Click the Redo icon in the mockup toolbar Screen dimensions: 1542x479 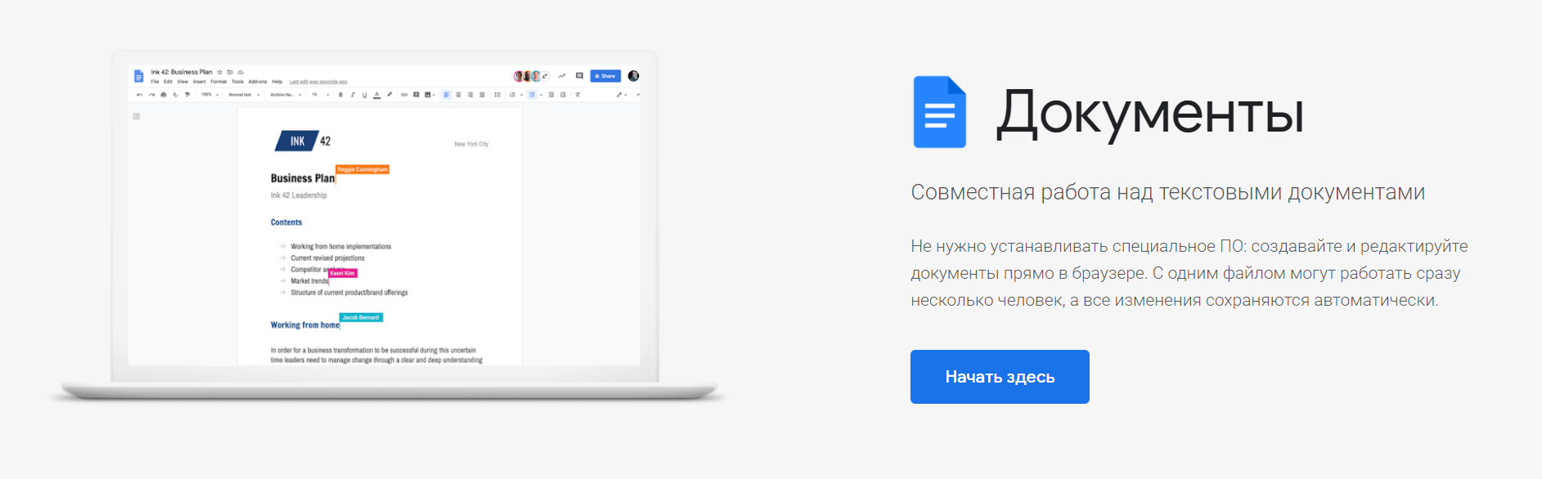pyautogui.click(x=151, y=95)
